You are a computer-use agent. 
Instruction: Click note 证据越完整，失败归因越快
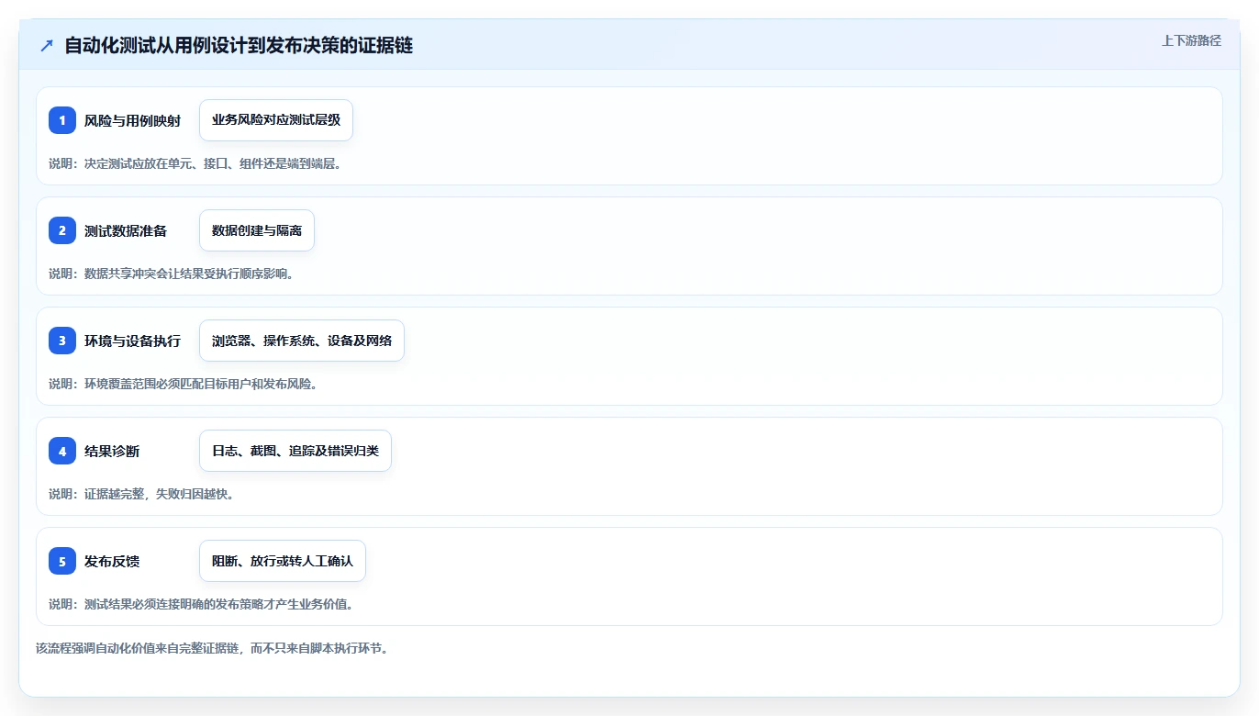point(141,494)
